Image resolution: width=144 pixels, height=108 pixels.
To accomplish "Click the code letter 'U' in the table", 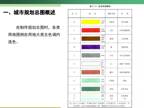I will (x=74, y=72).
